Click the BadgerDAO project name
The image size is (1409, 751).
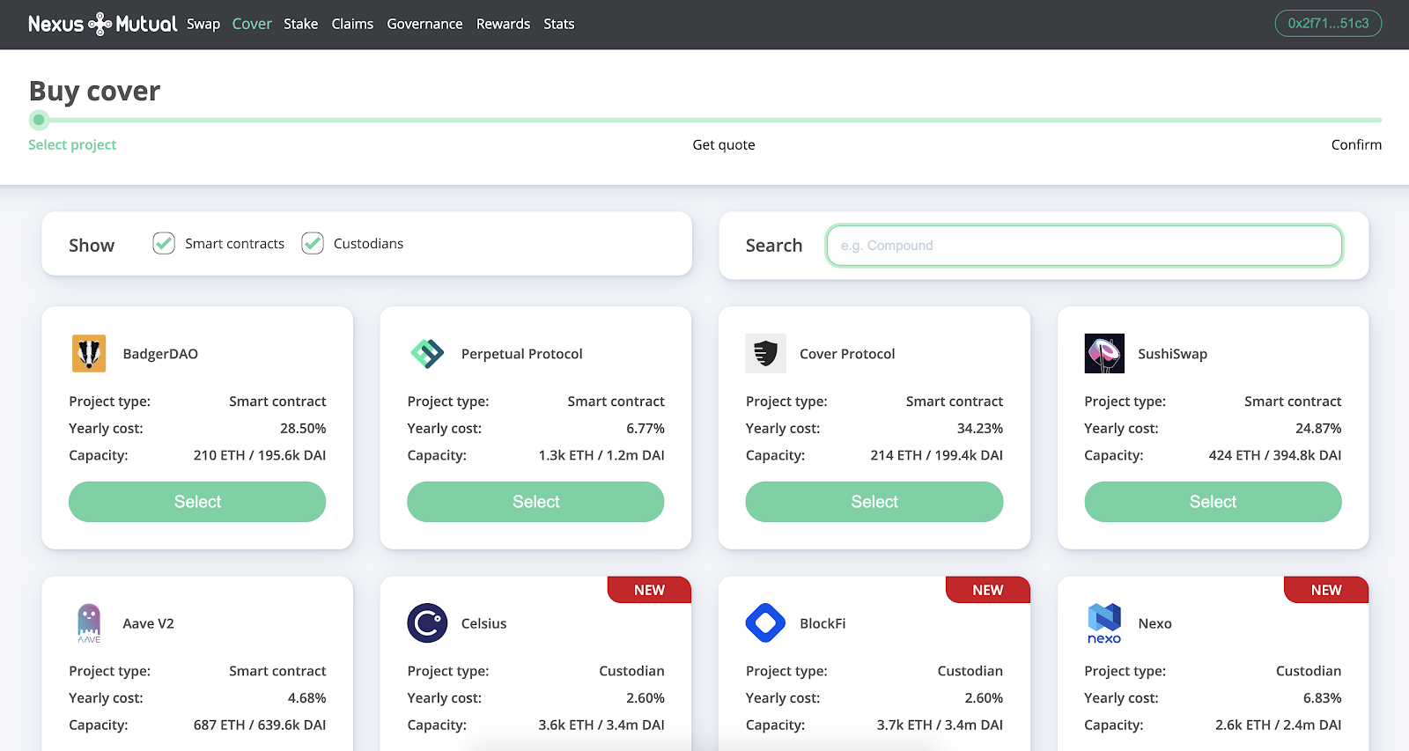point(160,354)
